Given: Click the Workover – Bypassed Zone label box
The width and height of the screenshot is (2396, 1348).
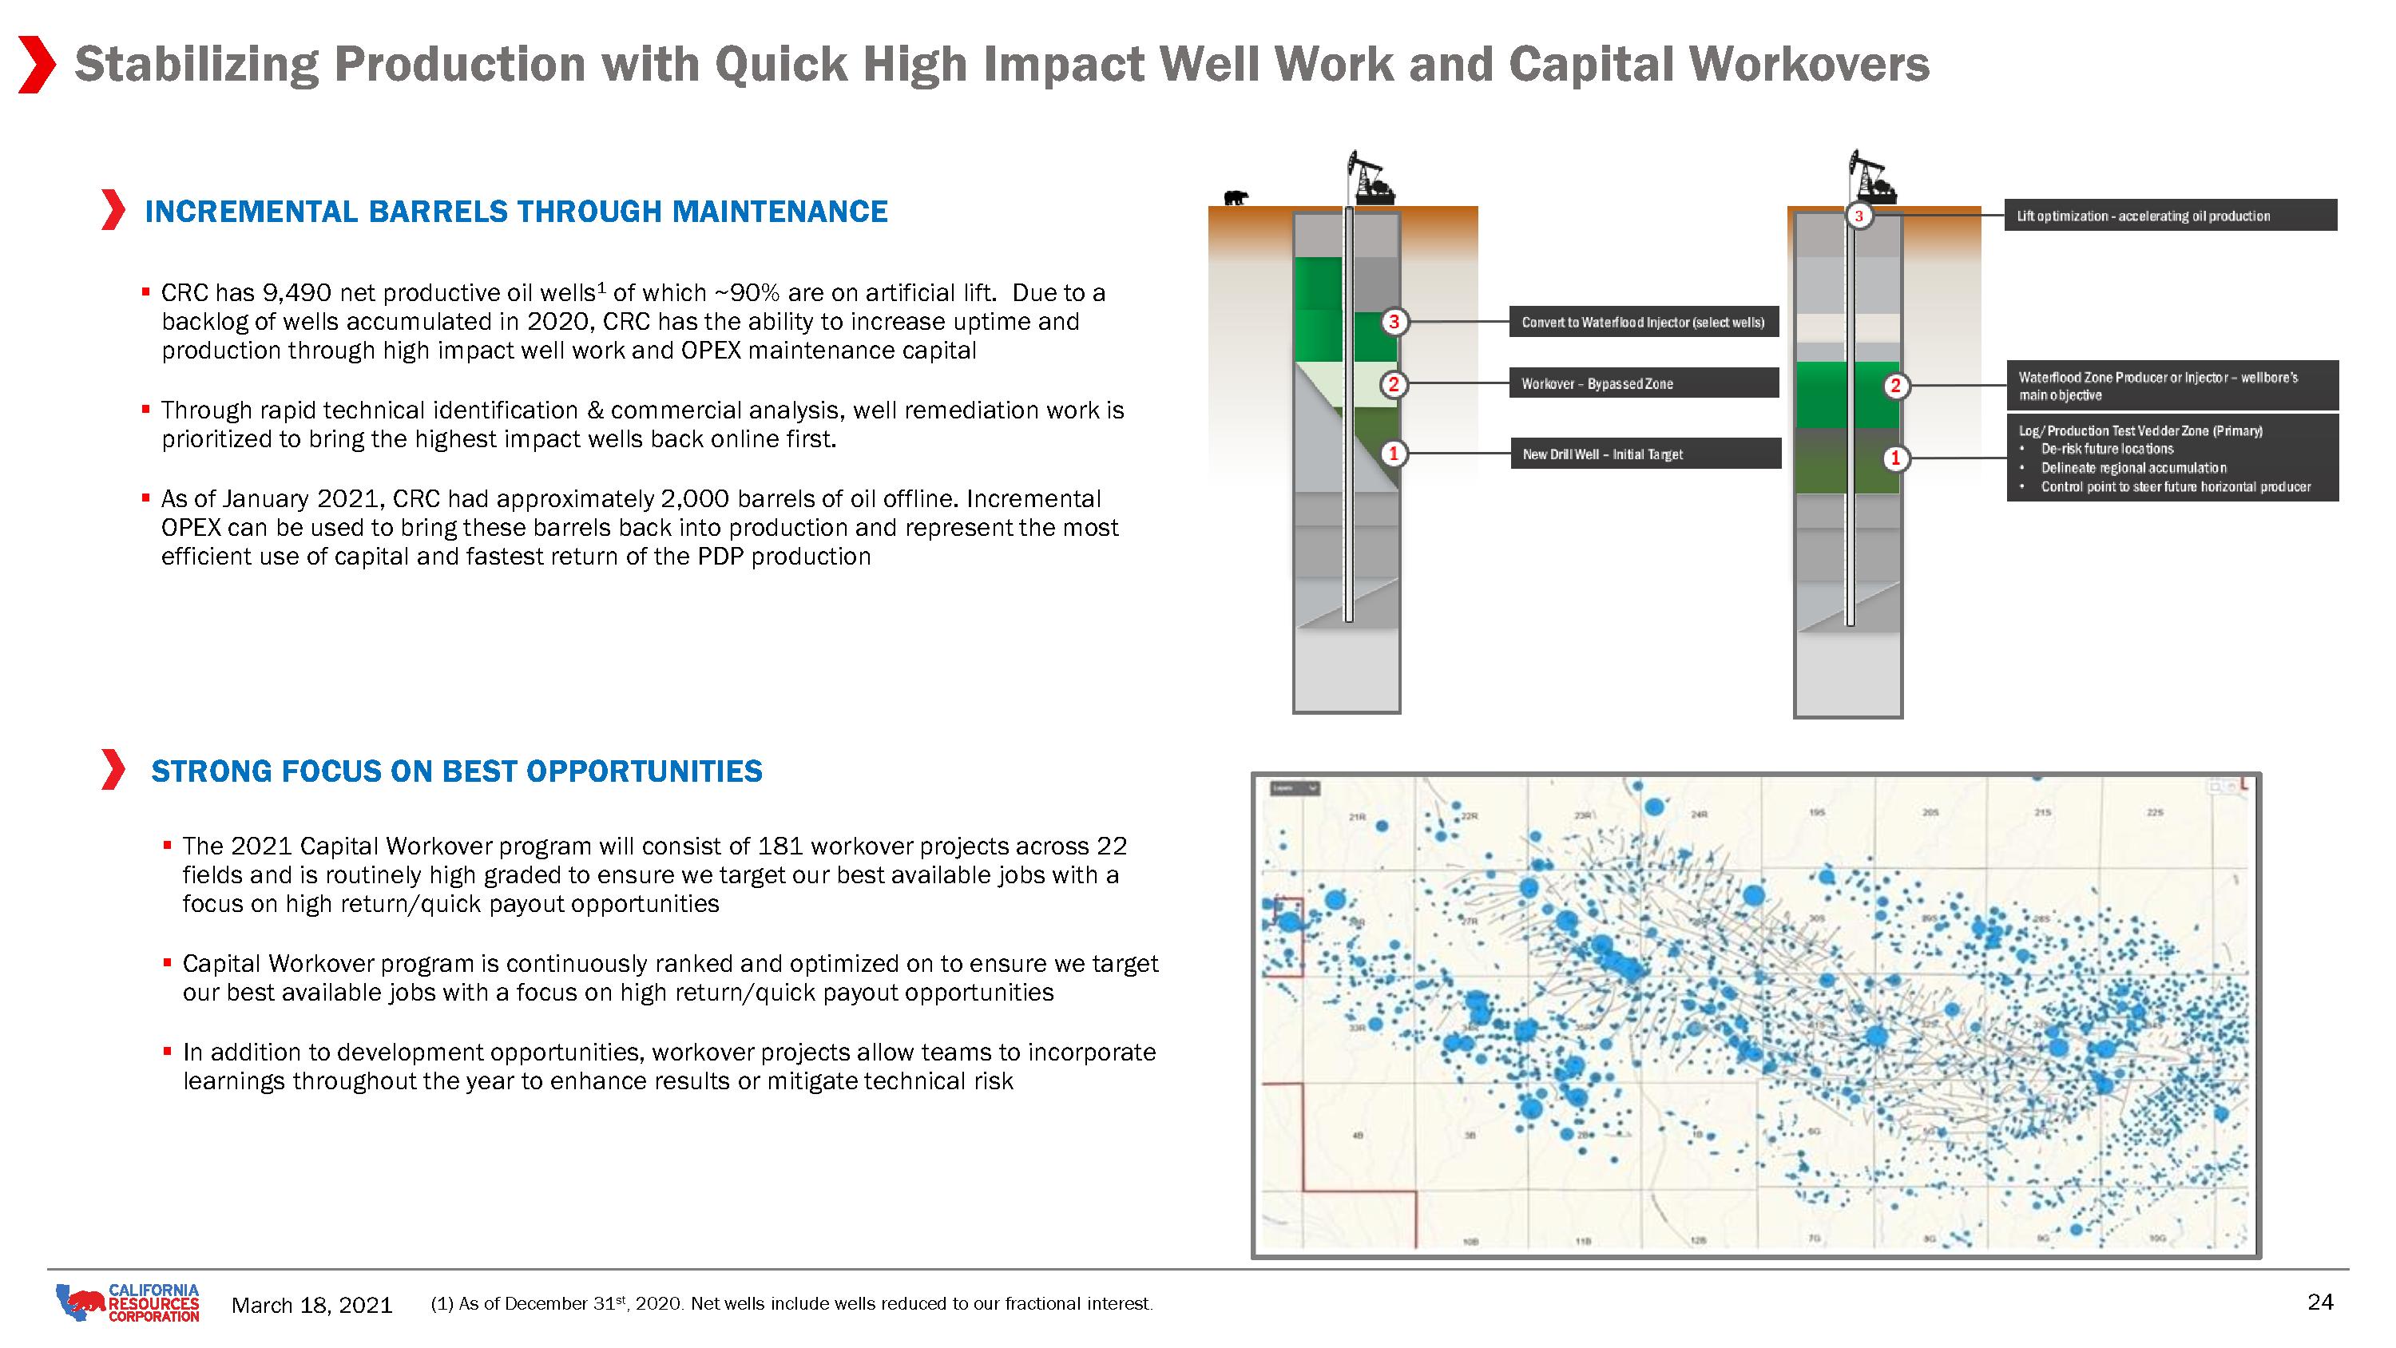Looking at the screenshot, I should click(x=1644, y=383).
